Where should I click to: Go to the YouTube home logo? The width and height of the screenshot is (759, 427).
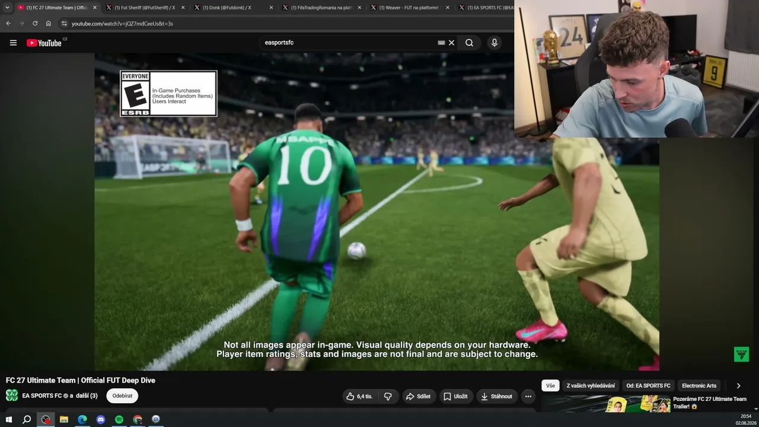pyautogui.click(x=44, y=43)
